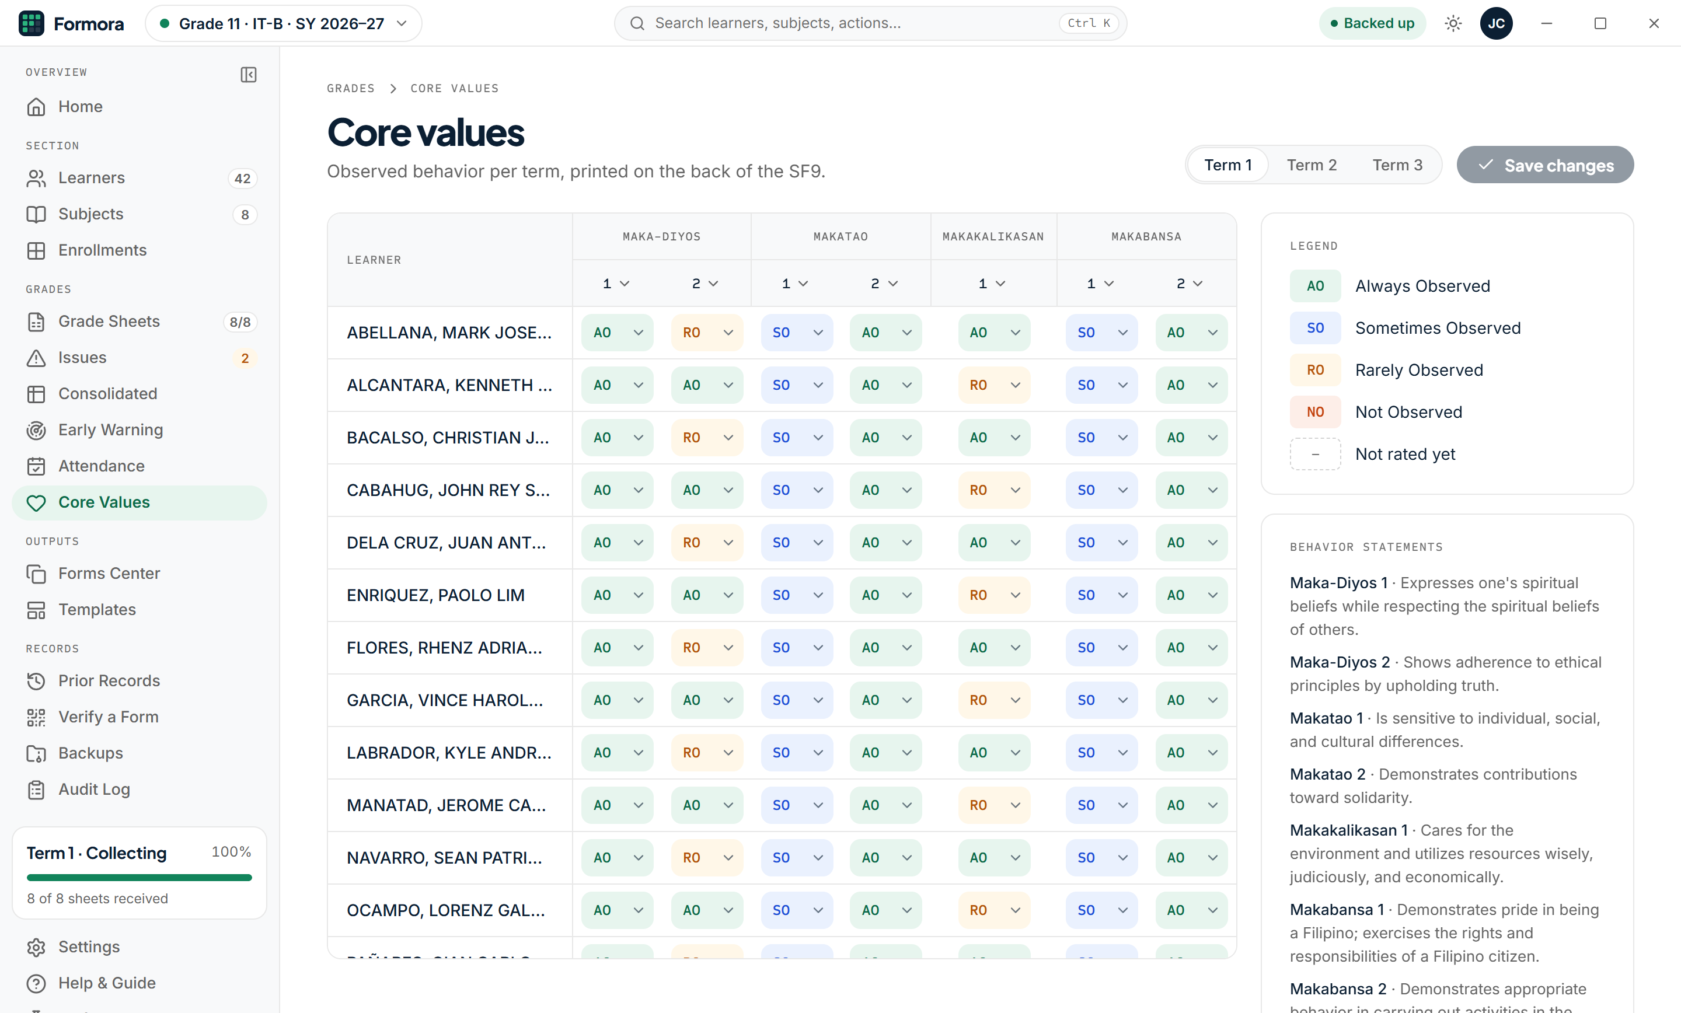Open Verify a Form QR icon
1681x1013 pixels.
(36, 717)
